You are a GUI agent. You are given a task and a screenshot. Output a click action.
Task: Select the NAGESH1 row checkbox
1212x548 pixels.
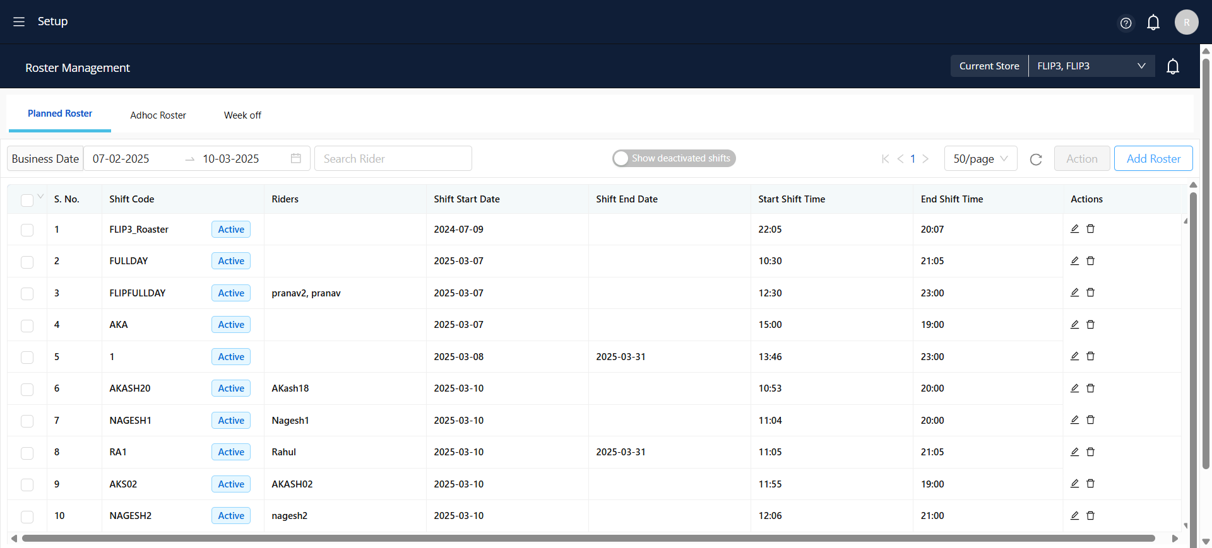click(x=27, y=421)
